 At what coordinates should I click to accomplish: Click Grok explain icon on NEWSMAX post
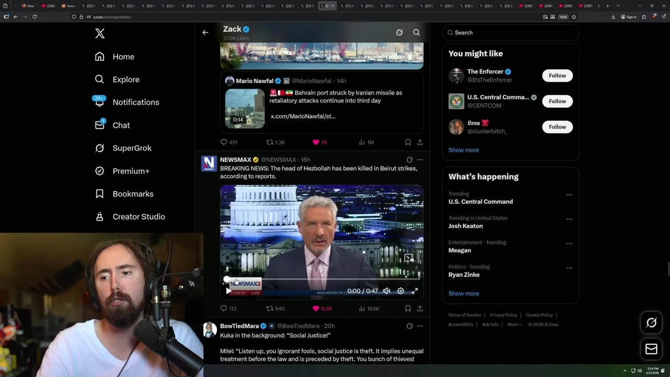[x=409, y=160]
